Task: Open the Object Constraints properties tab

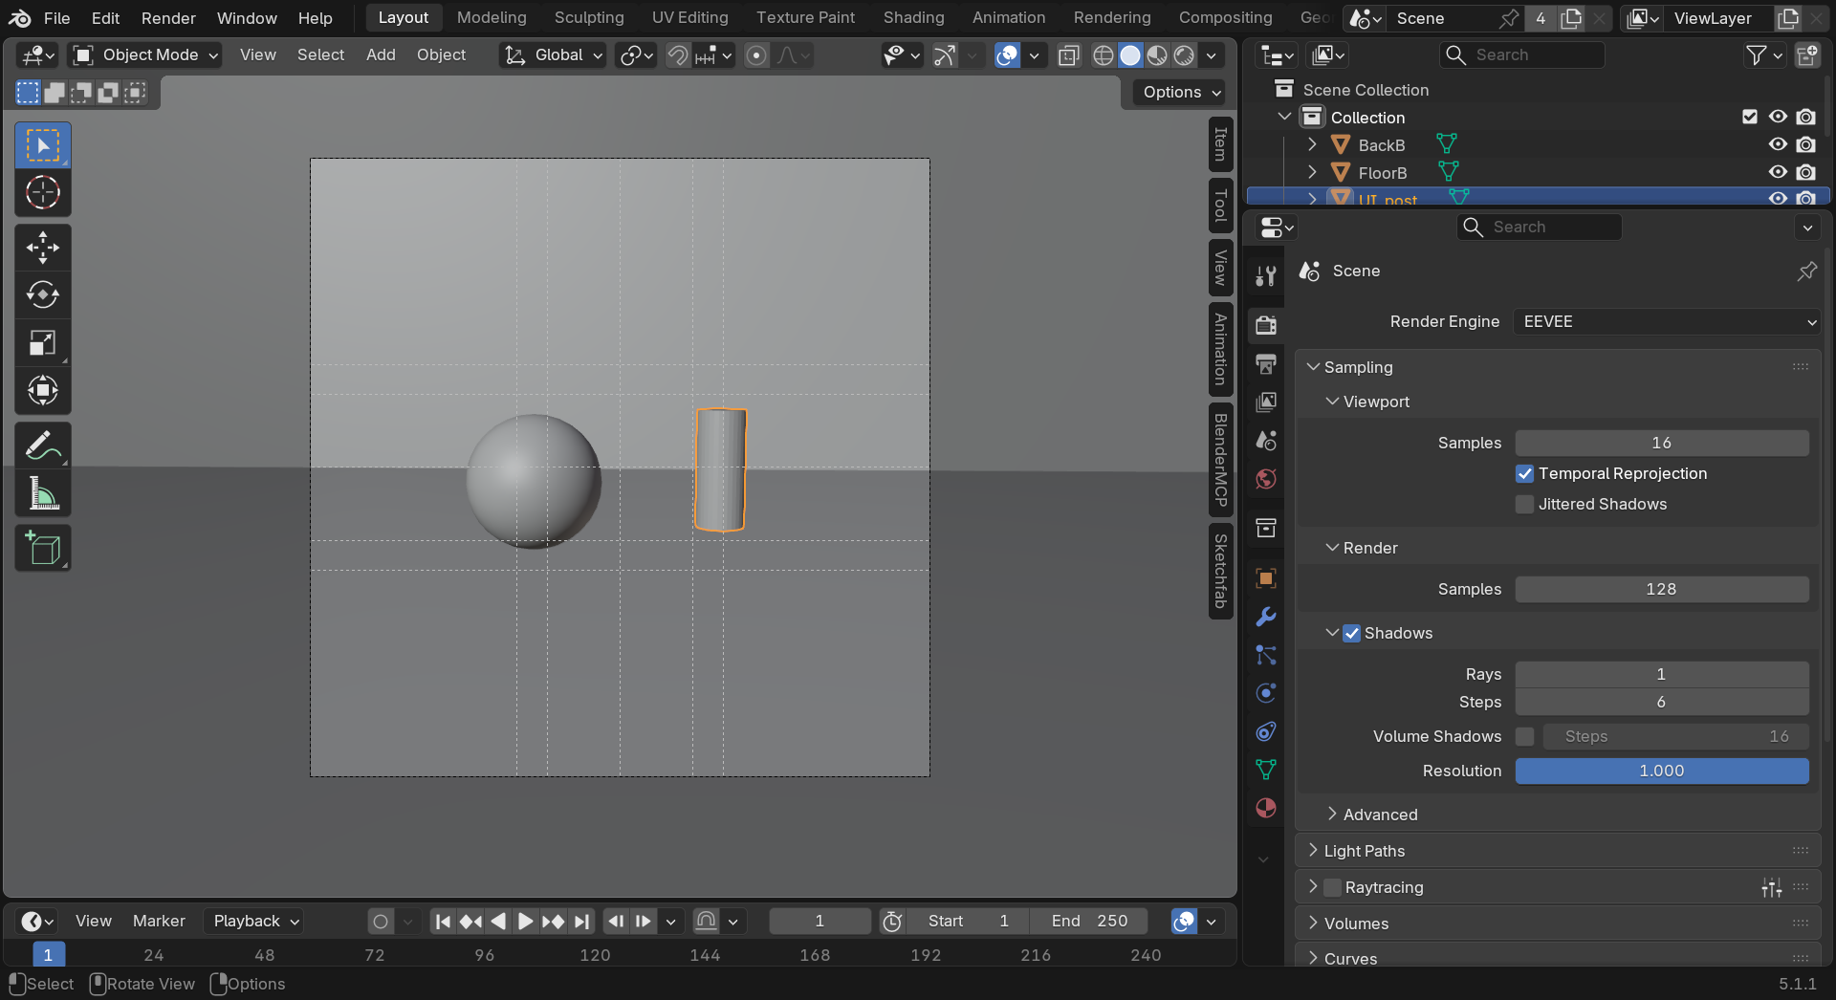Action: point(1266,731)
